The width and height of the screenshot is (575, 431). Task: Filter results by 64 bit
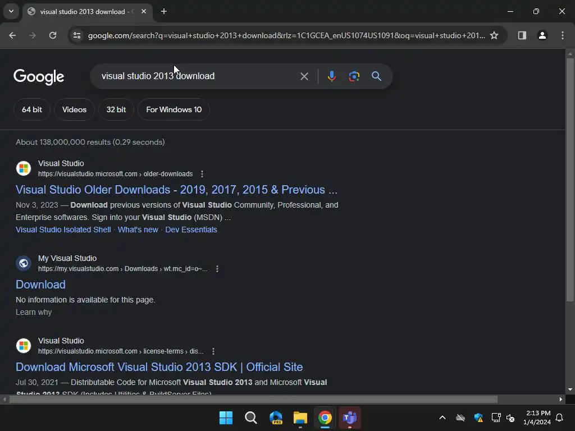click(32, 109)
